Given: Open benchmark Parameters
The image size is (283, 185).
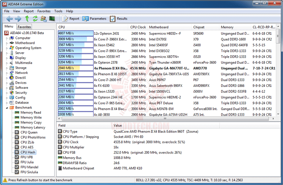Looking at the screenshot, I should click(94, 18).
